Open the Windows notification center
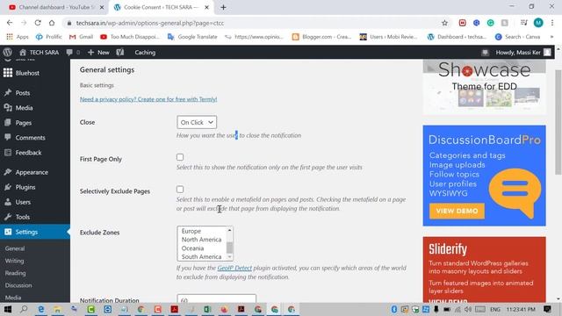 point(547,309)
